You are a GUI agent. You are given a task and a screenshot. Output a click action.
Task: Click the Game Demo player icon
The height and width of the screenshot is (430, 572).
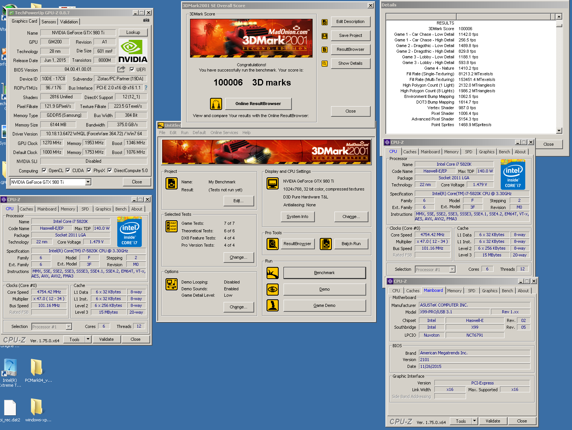coord(273,305)
